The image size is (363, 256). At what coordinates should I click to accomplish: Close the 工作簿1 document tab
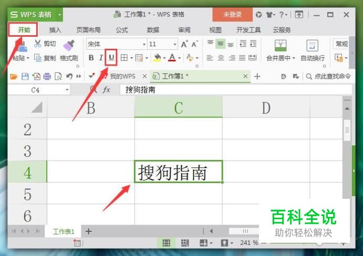tap(245, 76)
